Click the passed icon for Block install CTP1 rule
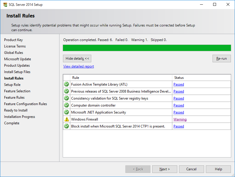The image size is (235, 177). click(x=66, y=126)
